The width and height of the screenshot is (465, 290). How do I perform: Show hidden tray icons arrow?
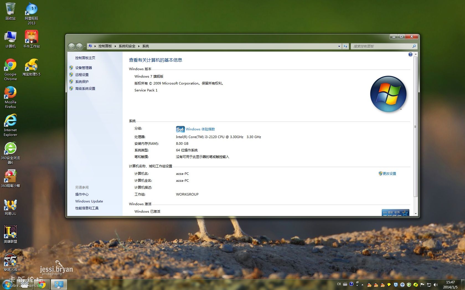[362, 285]
